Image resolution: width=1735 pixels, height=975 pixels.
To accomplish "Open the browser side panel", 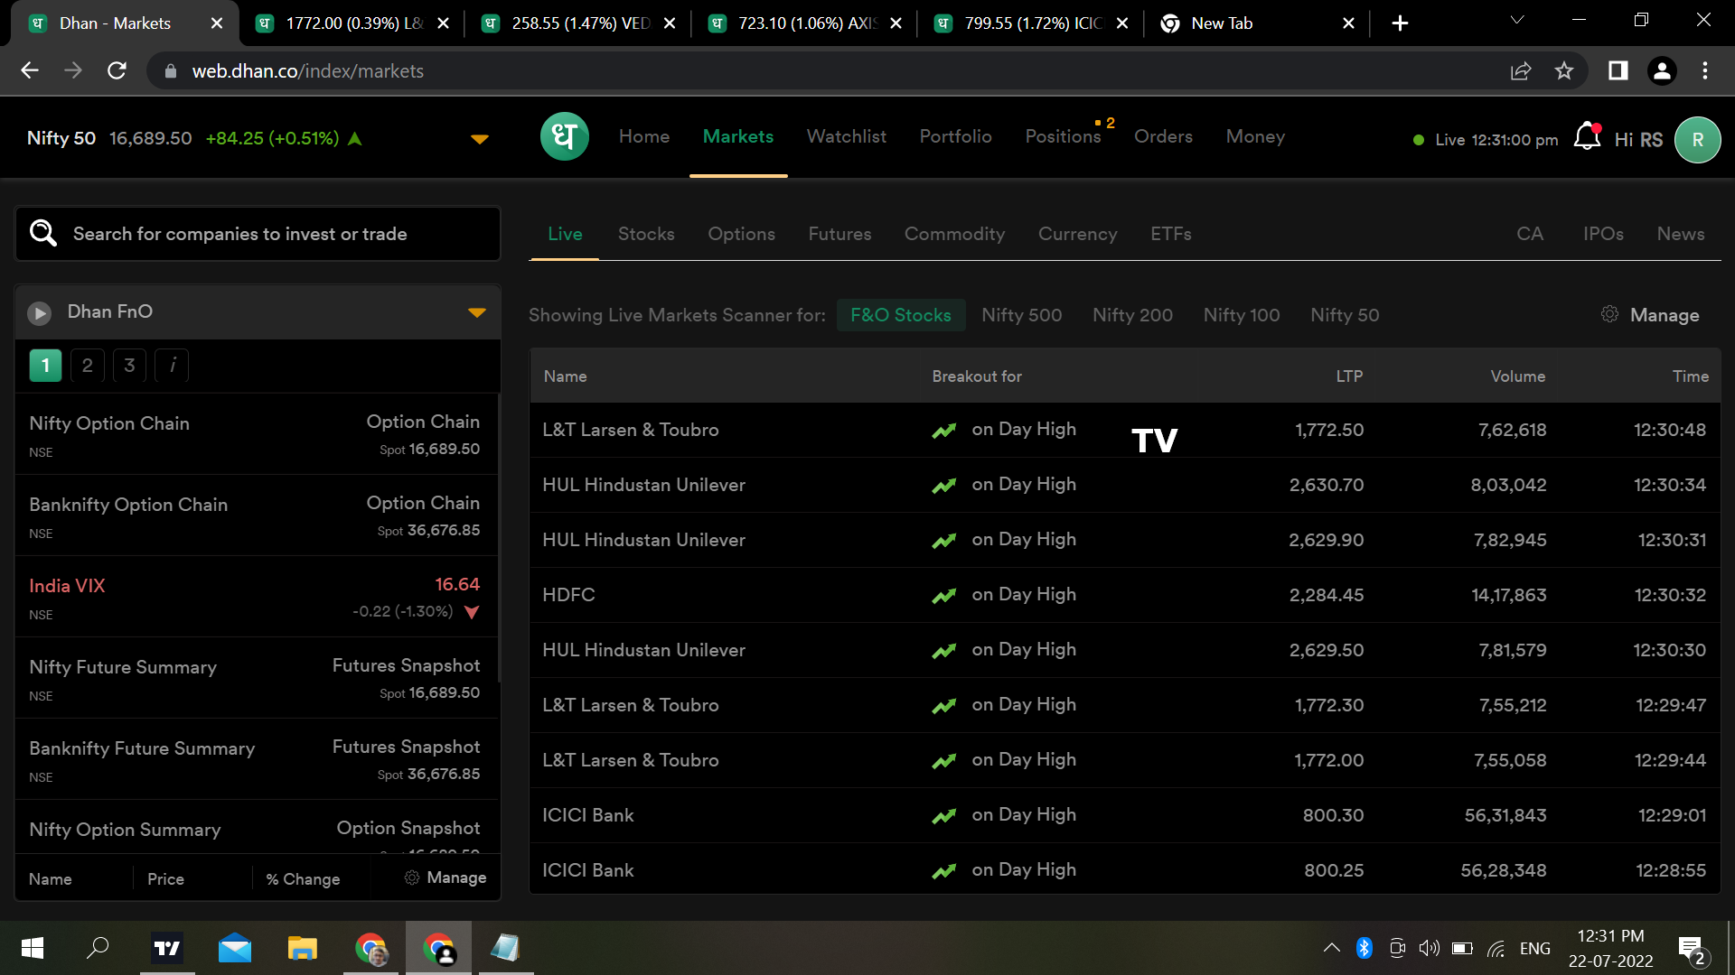I will (x=1618, y=70).
